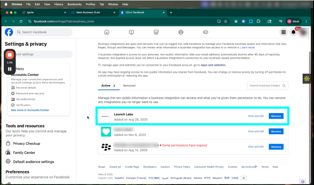314x185 pixels.
Task: Remove the integration added Nov 6, 2023
Action: point(276,132)
